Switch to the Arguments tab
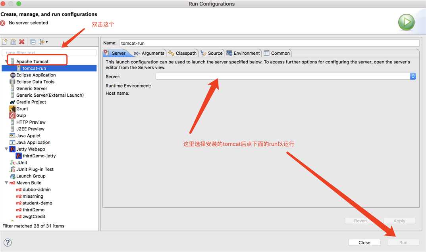426x252 pixels. coord(149,53)
